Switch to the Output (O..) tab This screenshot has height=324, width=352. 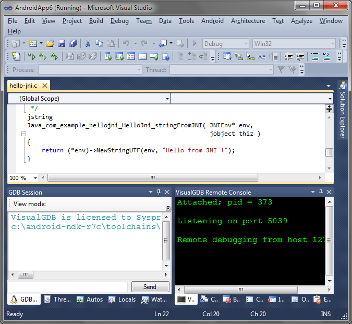coord(300,299)
